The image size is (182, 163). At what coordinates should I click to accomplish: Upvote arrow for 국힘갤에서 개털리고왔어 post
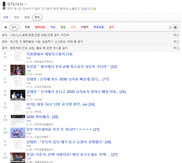[x=5, y=53]
